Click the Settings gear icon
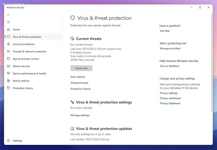 point(8,141)
